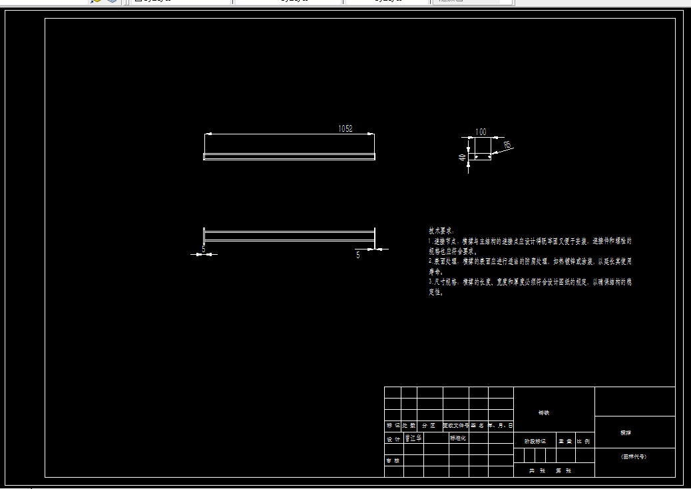Click the 年、月、日 title block cell

point(501,426)
